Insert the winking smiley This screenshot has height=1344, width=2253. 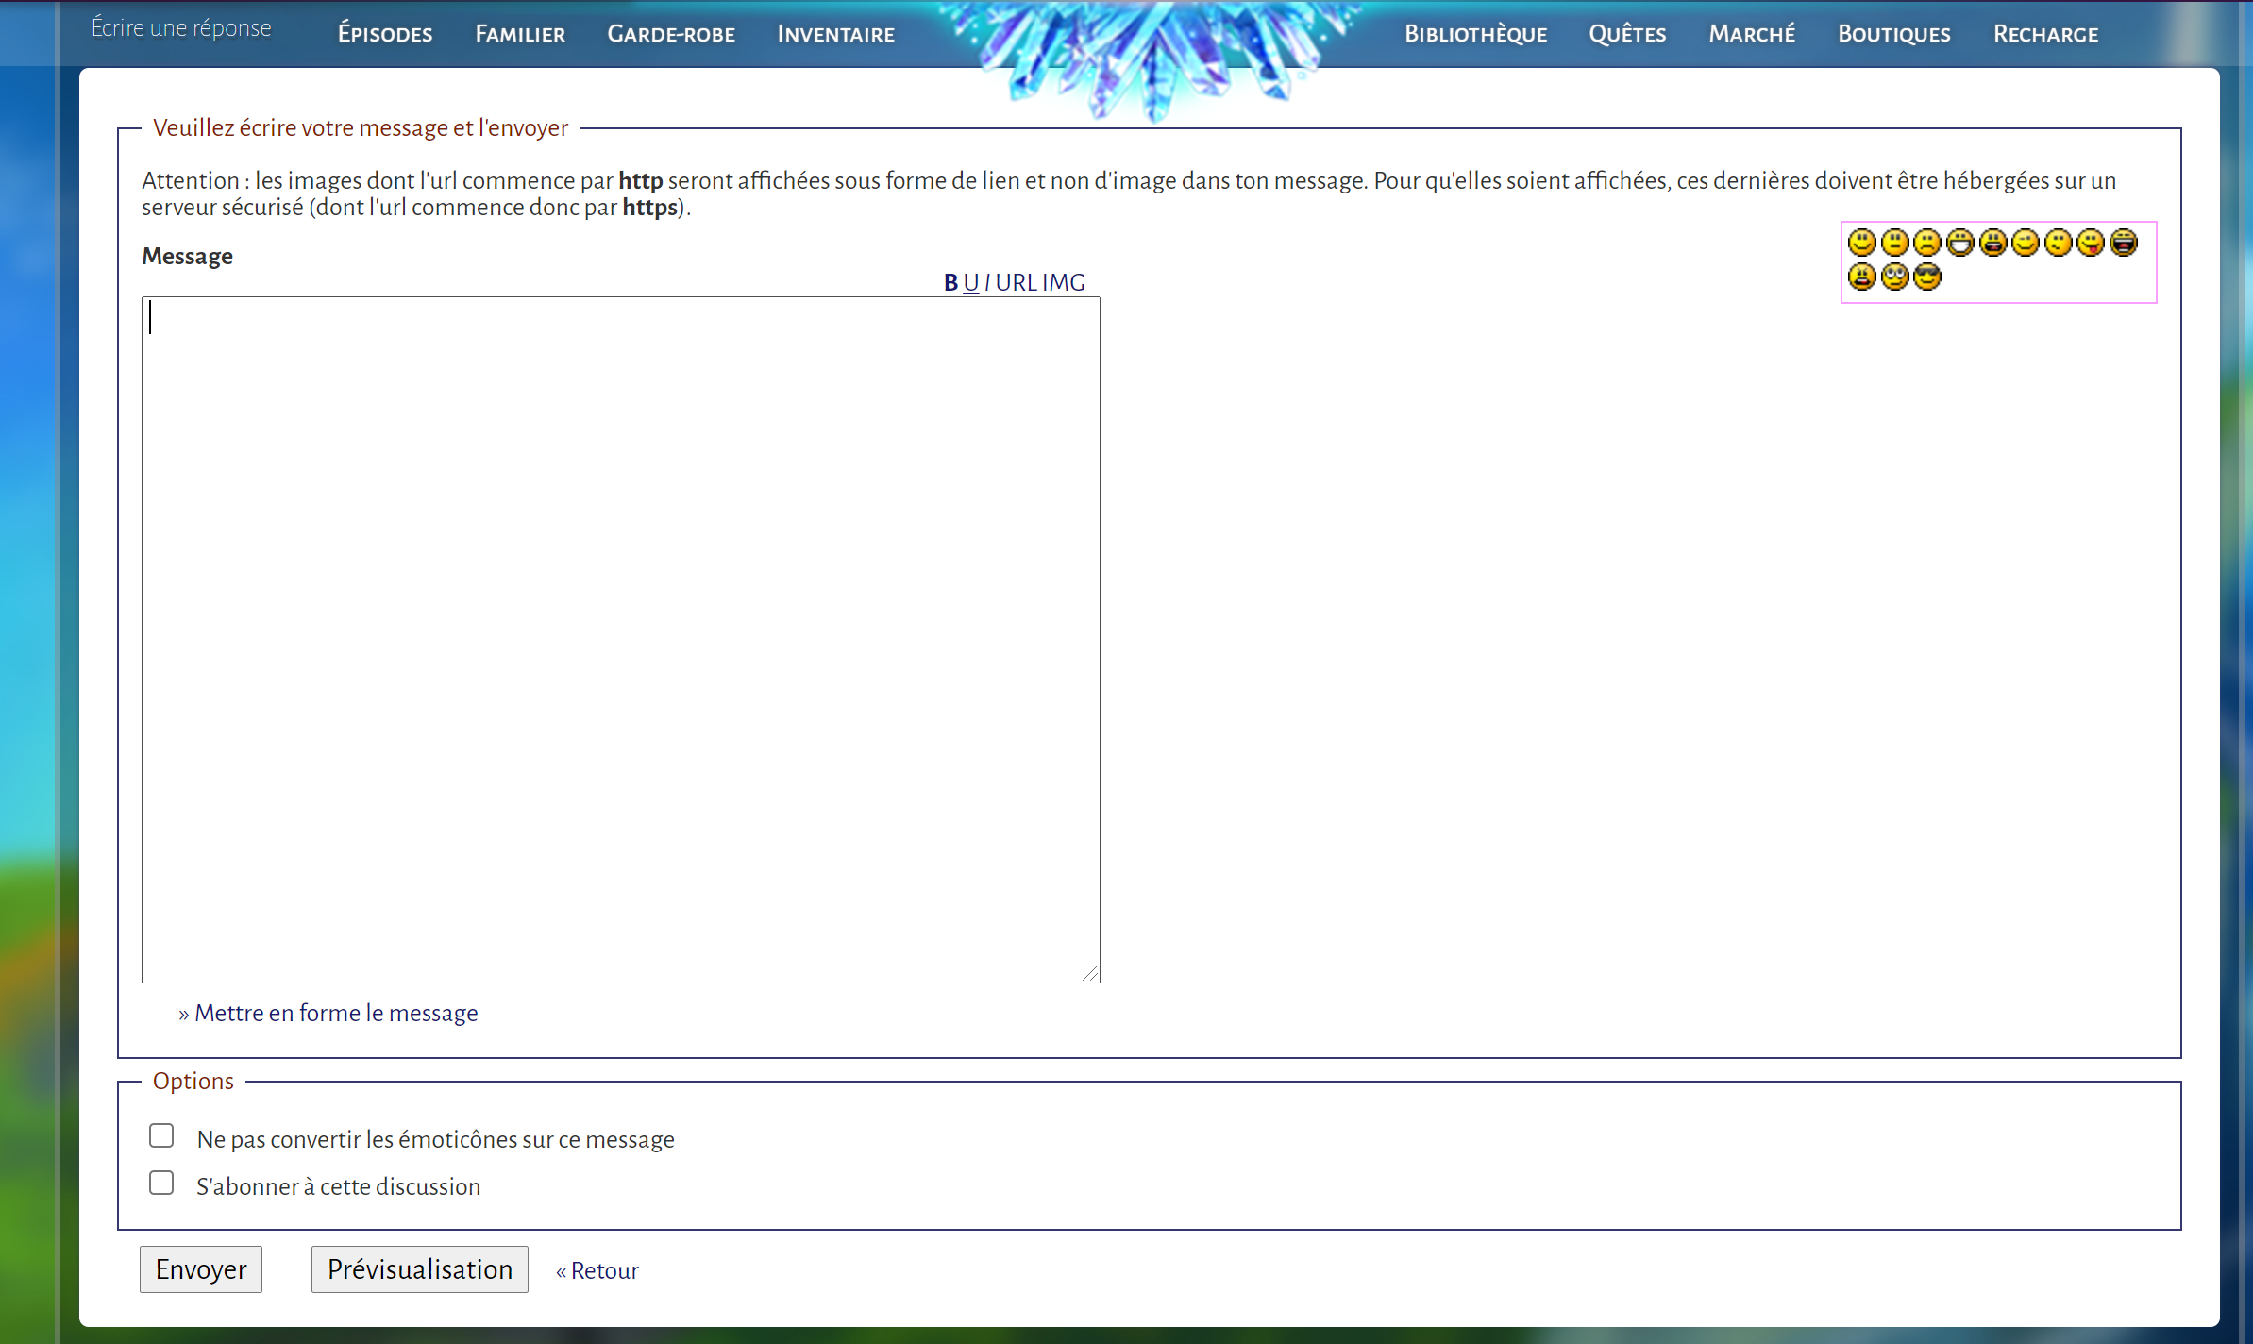[2026, 243]
